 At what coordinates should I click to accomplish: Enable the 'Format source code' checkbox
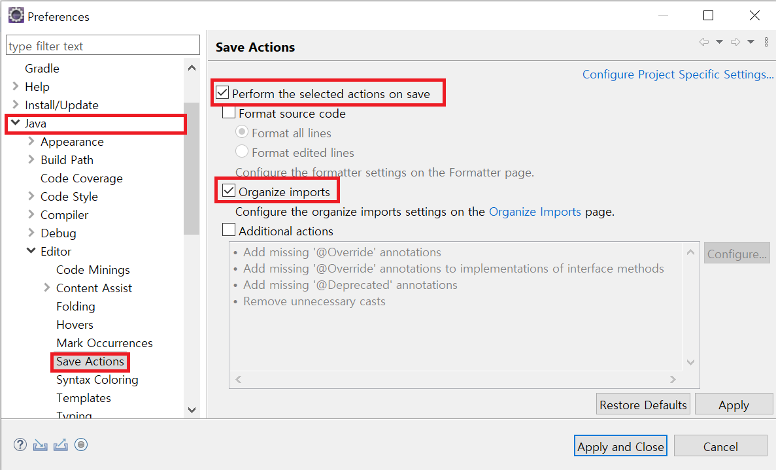point(229,113)
